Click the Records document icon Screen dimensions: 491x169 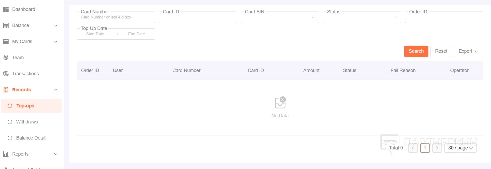(x=6, y=90)
